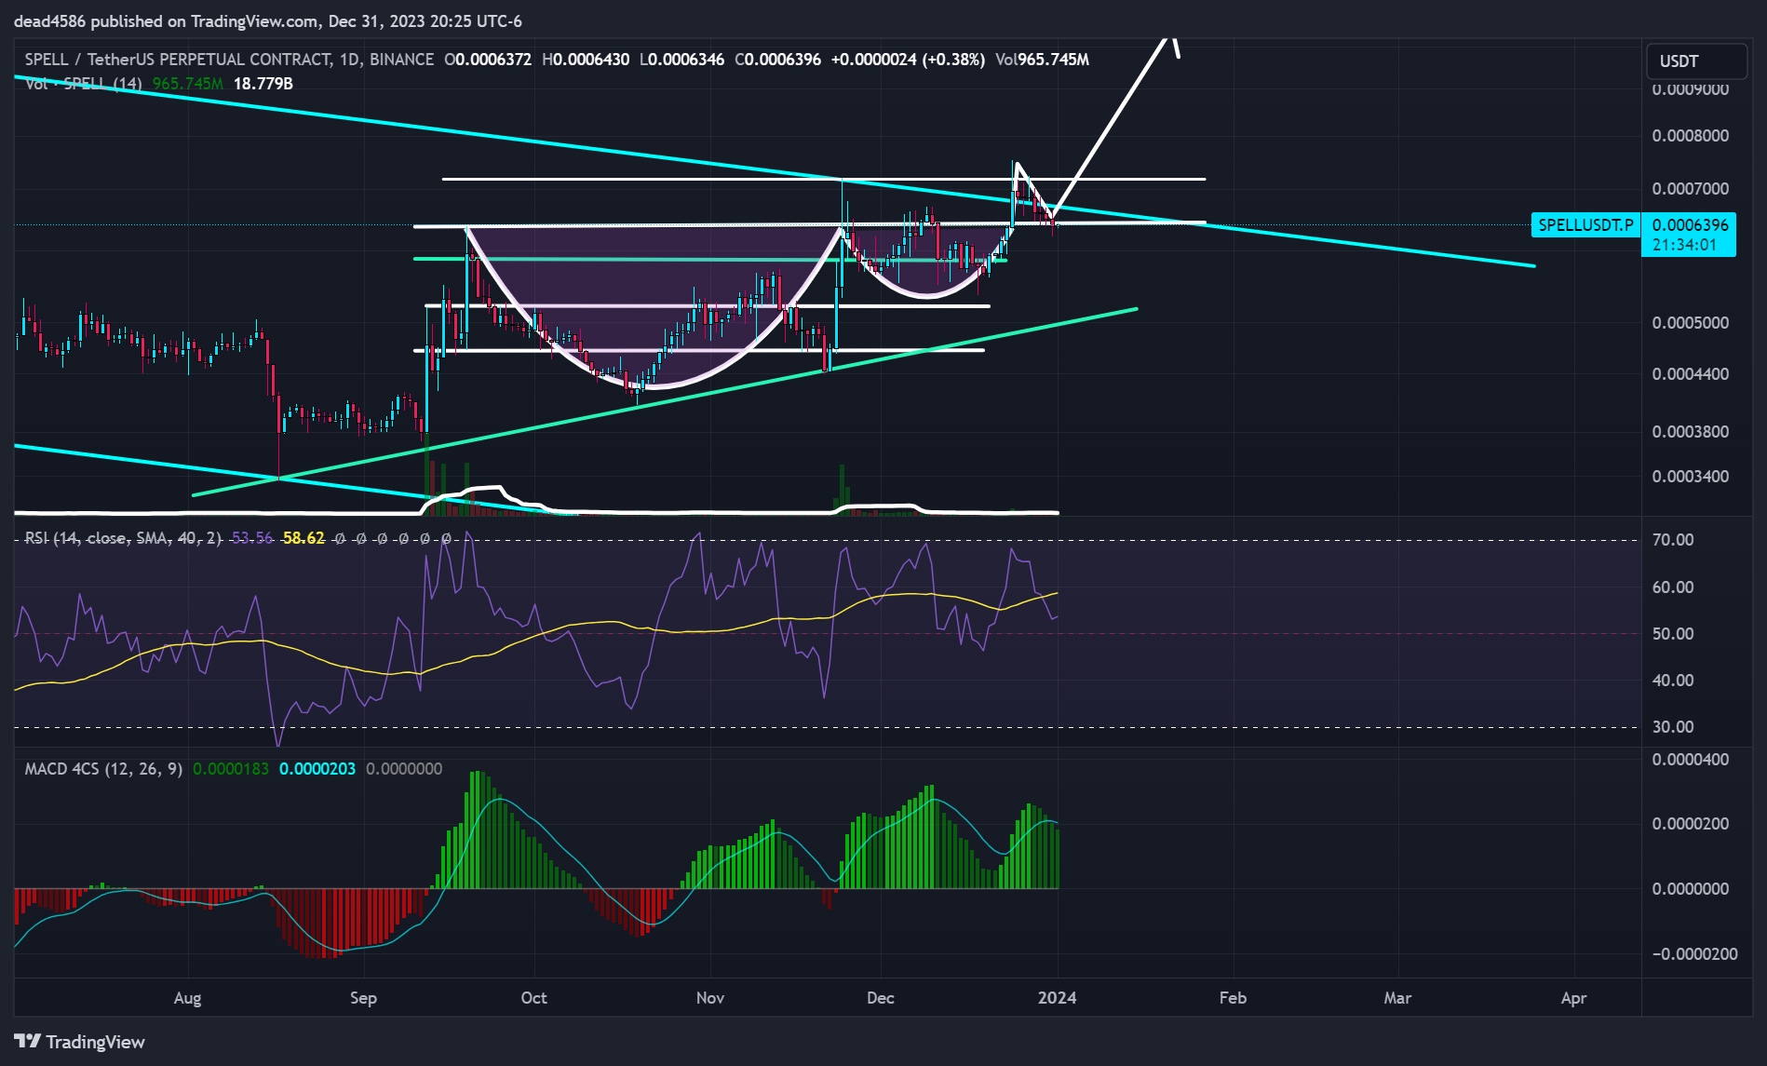This screenshot has width=1767, height=1066.
Task: Open the RSI (14, close, SMA, 40, 2) legend
Action: pyautogui.click(x=123, y=538)
